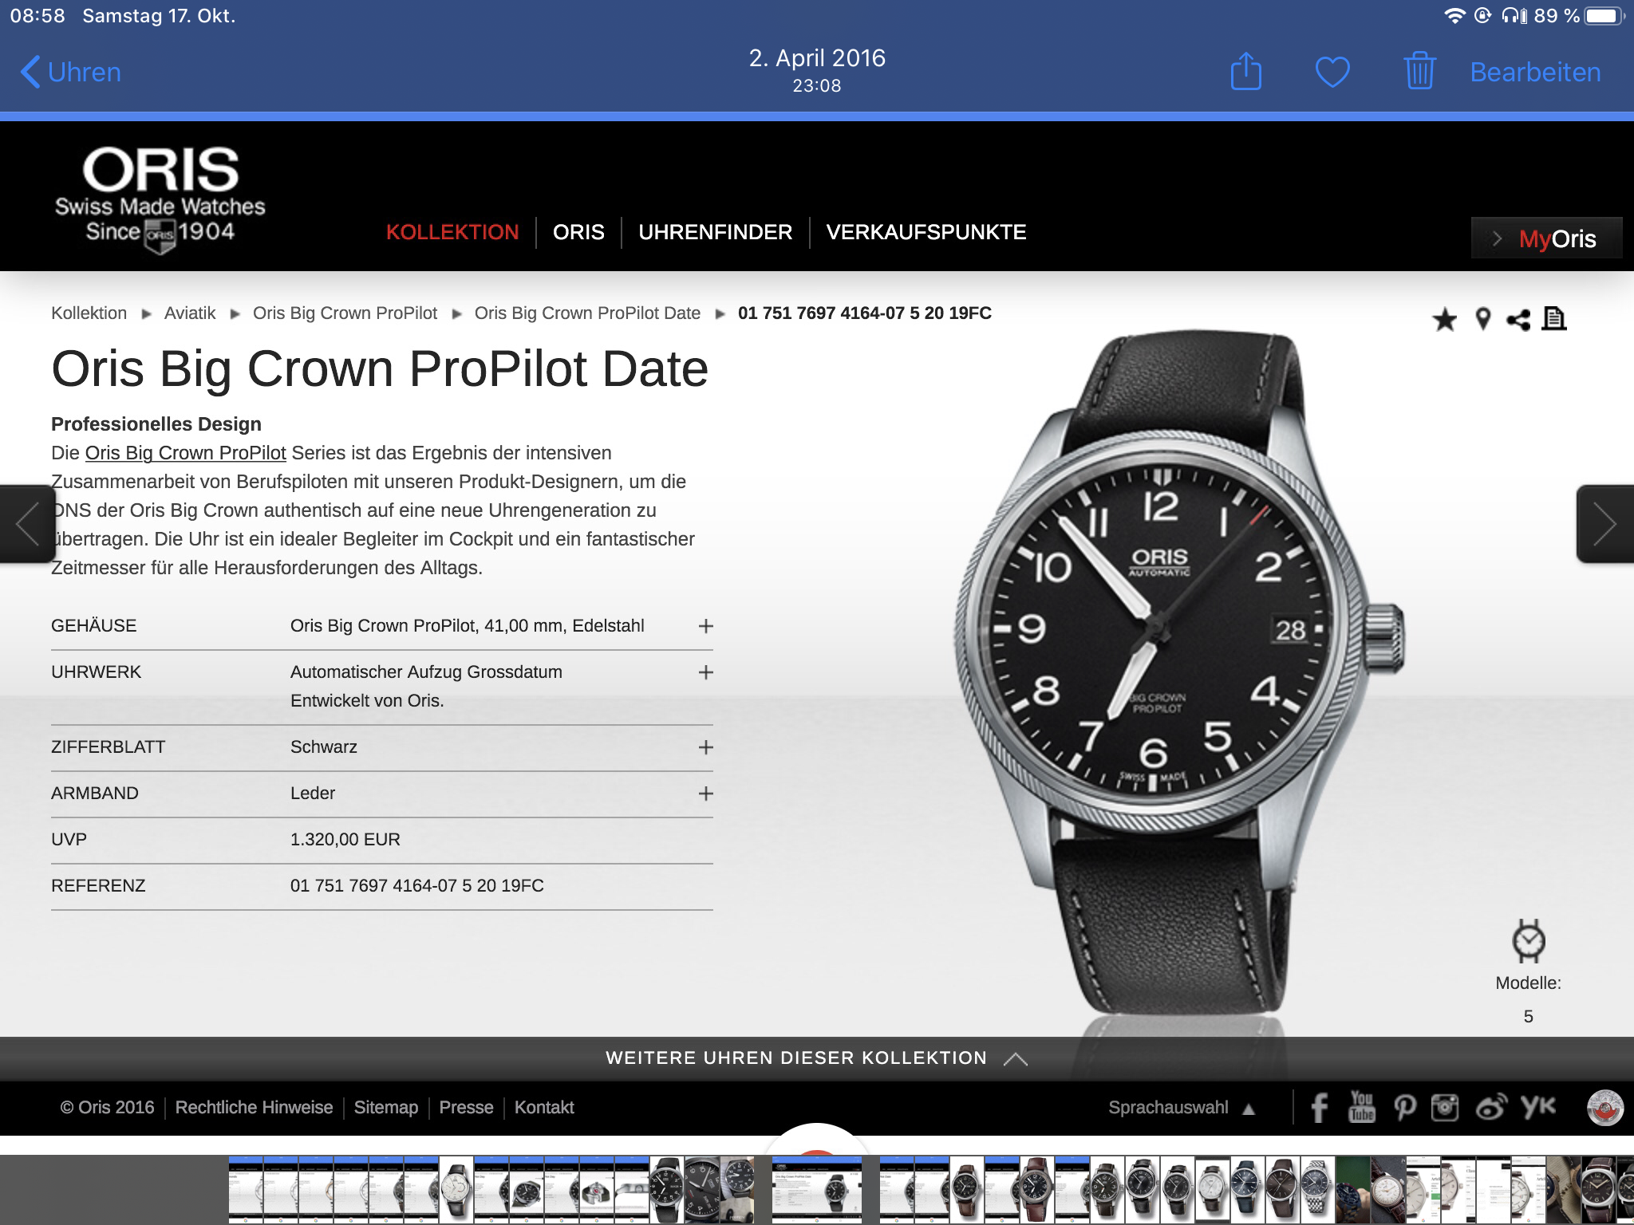1634x1225 pixels.
Task: Click the round red rotor icon in footer
Action: click(1605, 1109)
